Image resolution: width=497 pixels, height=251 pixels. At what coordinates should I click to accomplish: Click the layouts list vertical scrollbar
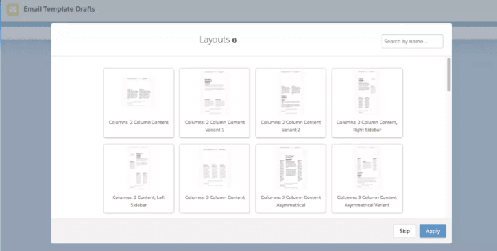(x=448, y=75)
